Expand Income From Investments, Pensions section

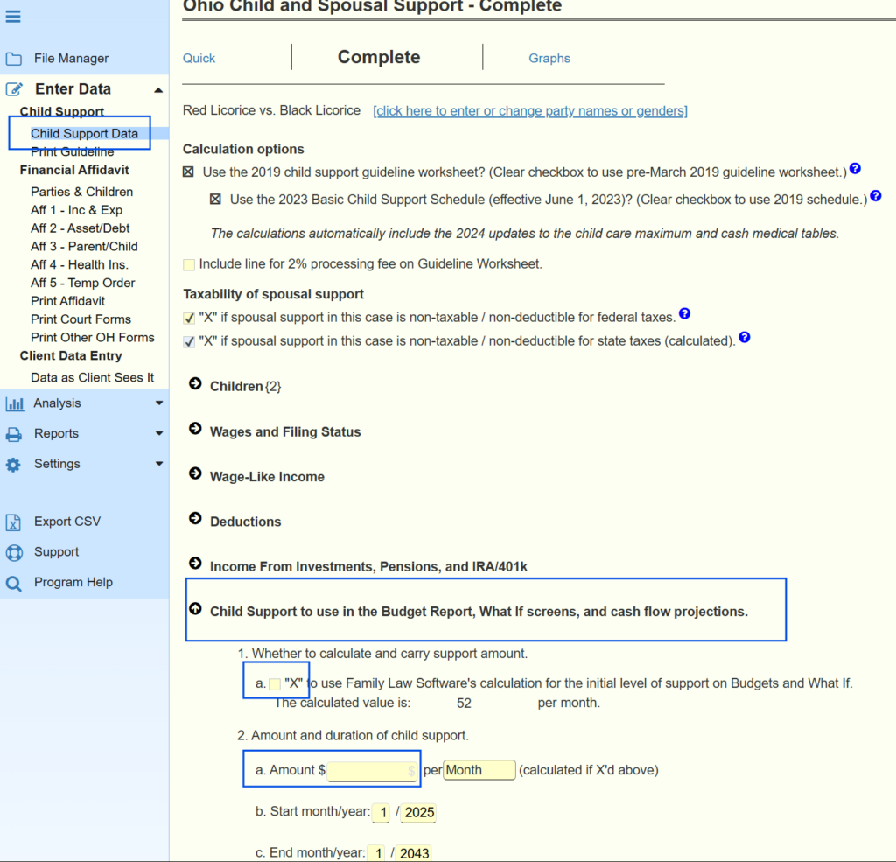195,564
